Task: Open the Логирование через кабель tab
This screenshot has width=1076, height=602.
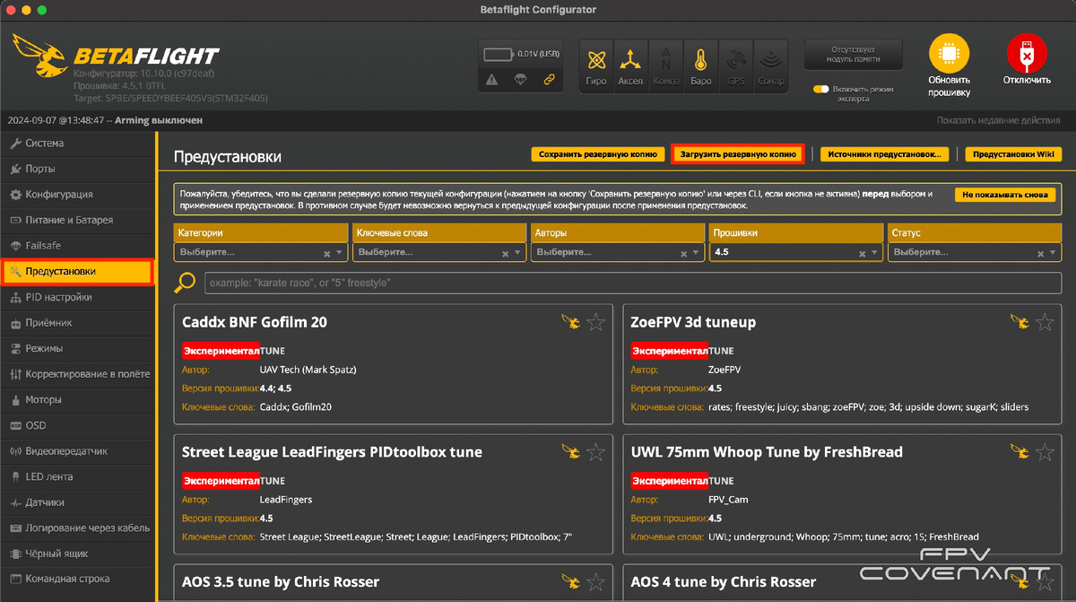Action: point(77,528)
